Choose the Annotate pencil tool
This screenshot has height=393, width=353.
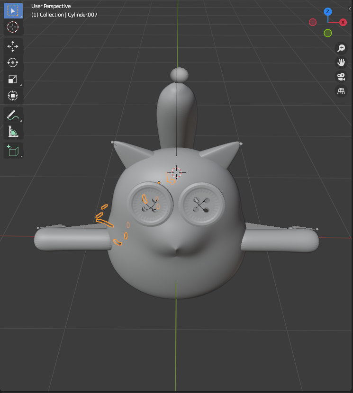coord(13,115)
